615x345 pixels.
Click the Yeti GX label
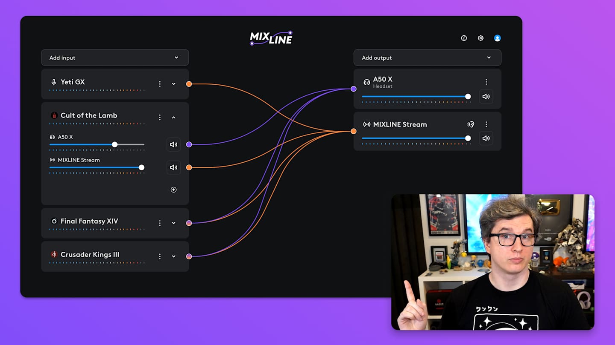point(73,82)
